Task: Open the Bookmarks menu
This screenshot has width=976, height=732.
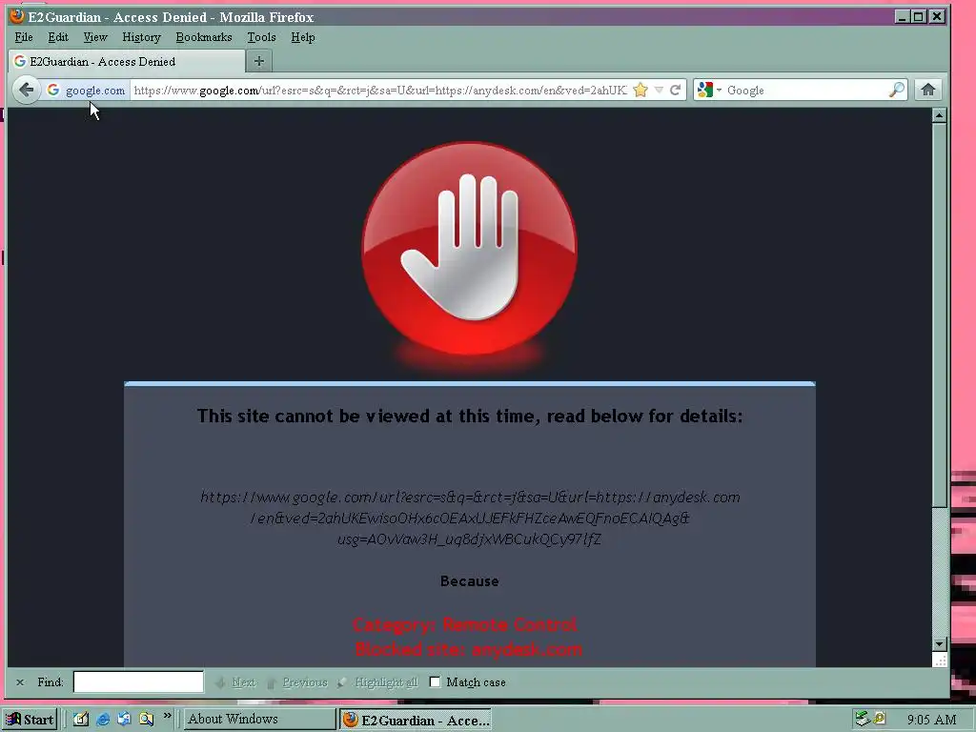Action: coord(204,37)
